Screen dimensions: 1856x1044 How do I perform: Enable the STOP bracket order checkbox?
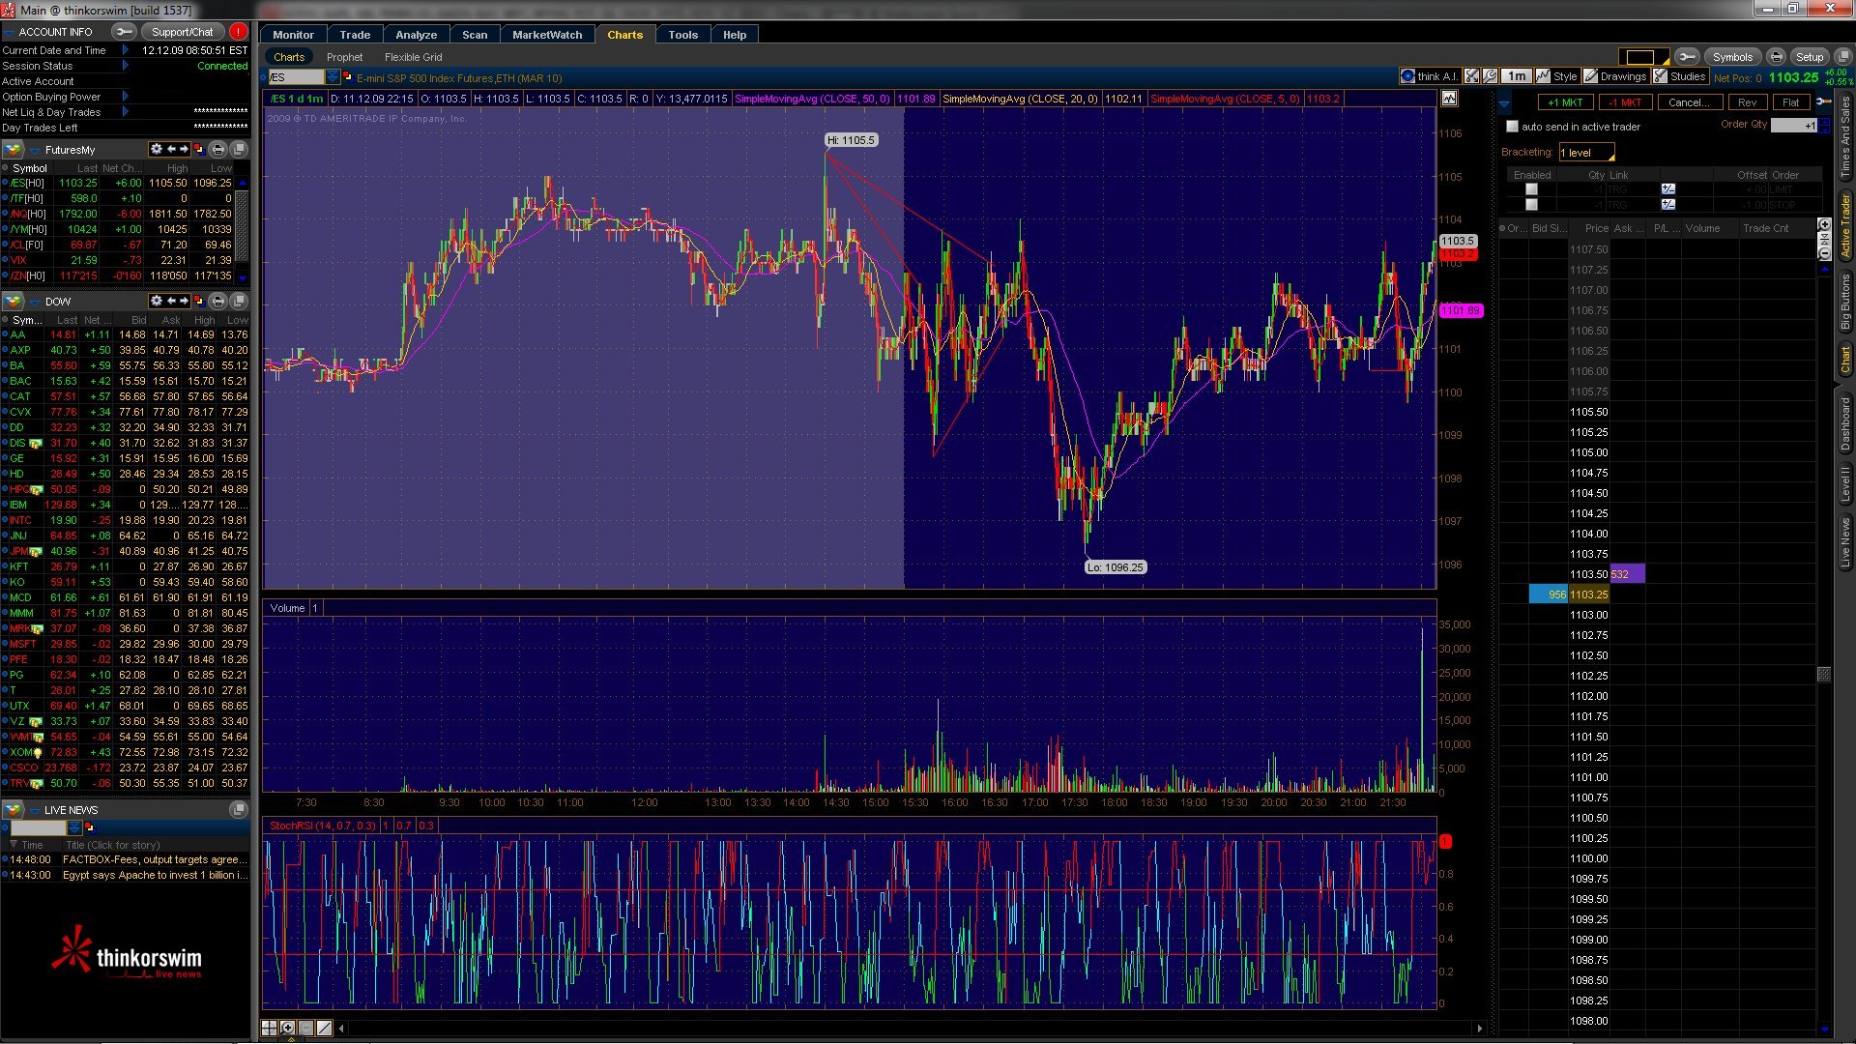pyautogui.click(x=1531, y=205)
